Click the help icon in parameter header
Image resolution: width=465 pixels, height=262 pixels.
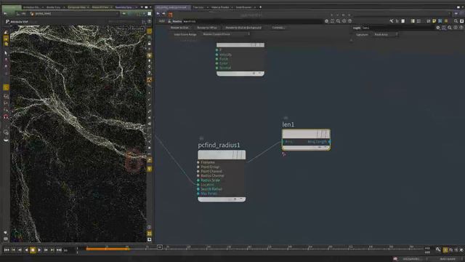[350, 21]
